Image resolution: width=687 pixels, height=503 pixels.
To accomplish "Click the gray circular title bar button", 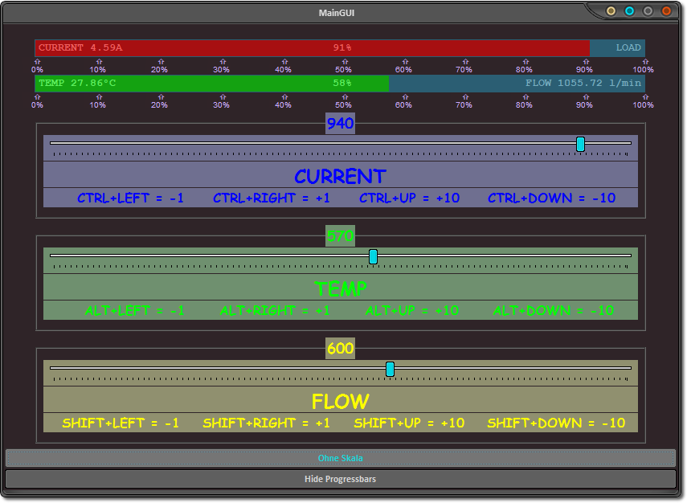I will pyautogui.click(x=648, y=11).
